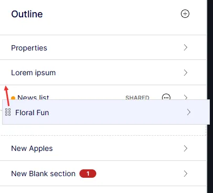Grab the Floral Fun drag handle

tap(8, 112)
